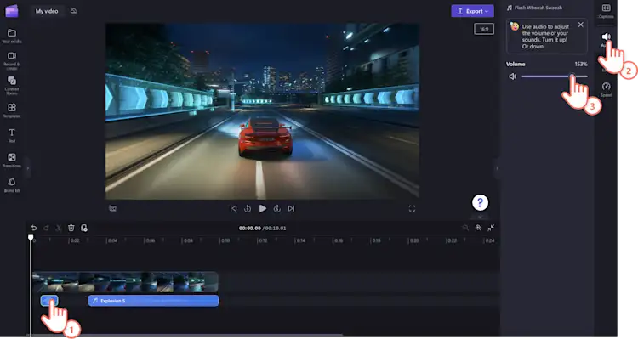Select the video clip on timeline
The image size is (638, 339).
(125, 282)
